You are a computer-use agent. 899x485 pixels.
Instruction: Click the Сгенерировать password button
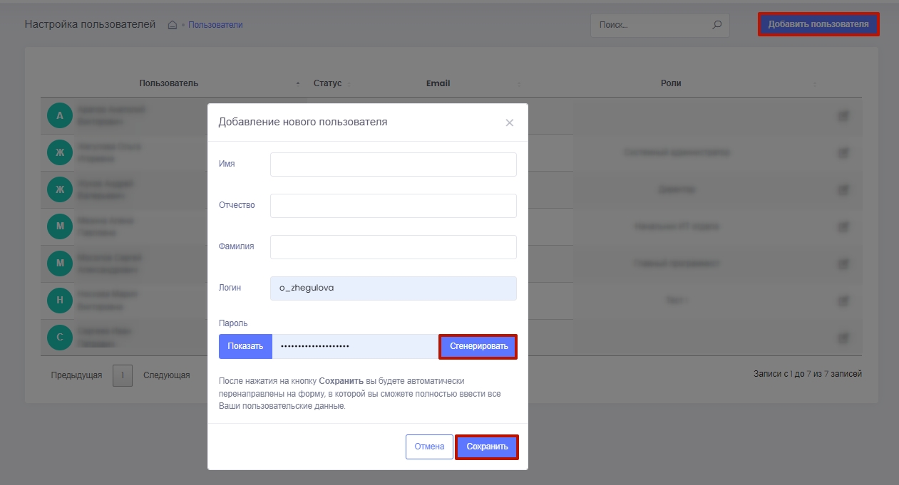point(478,347)
